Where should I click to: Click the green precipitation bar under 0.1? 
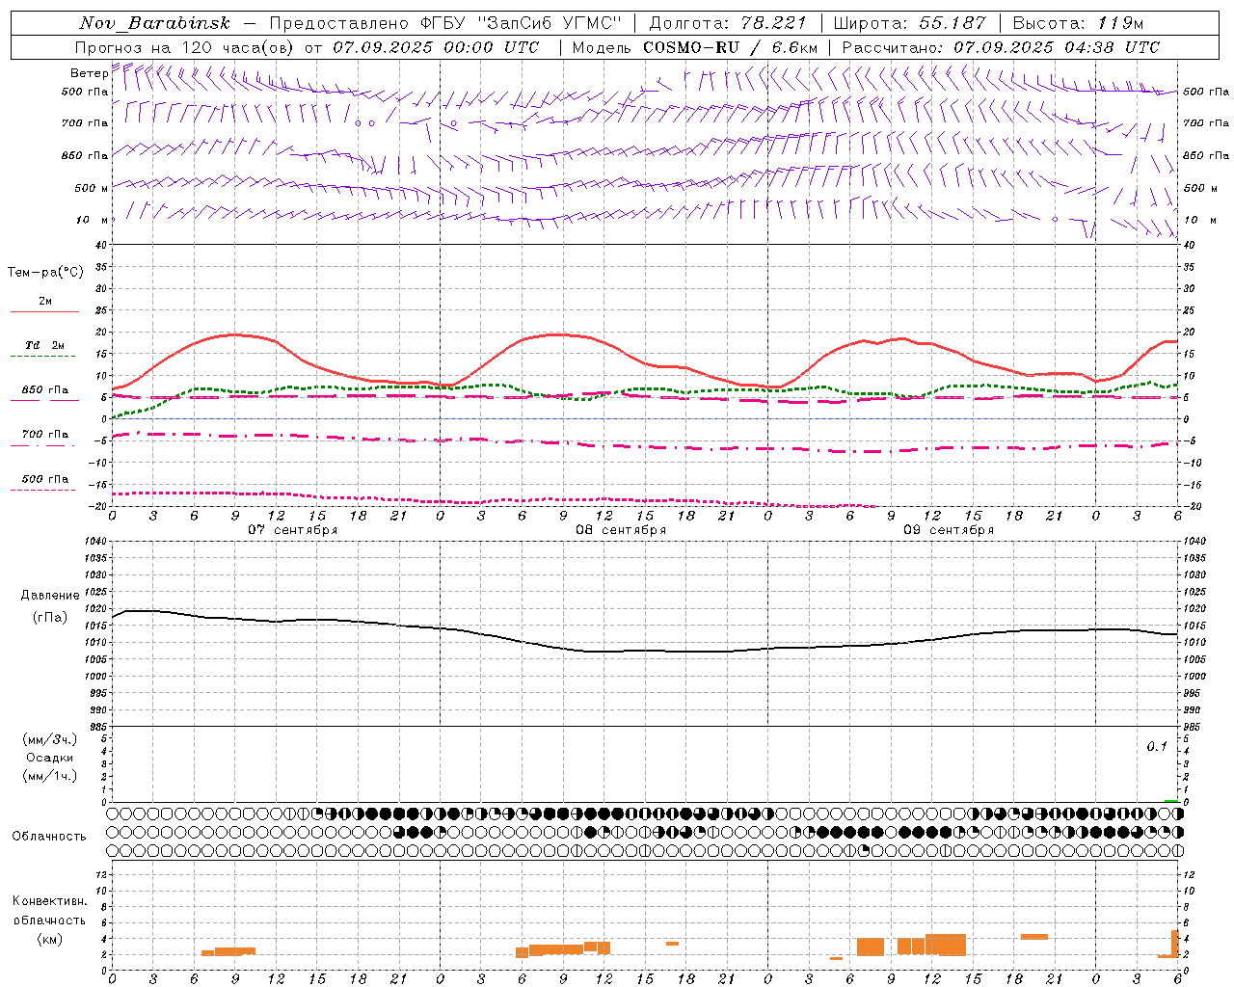(1170, 800)
